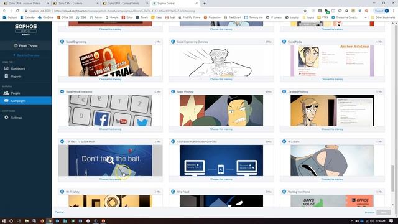Click the address bar URL
Screen dimensions: 398x224
[124, 11]
